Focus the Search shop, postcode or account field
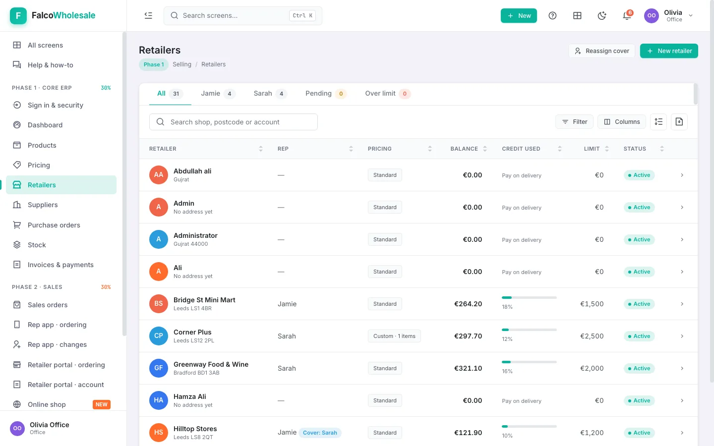This screenshot has height=446, width=714. point(234,122)
